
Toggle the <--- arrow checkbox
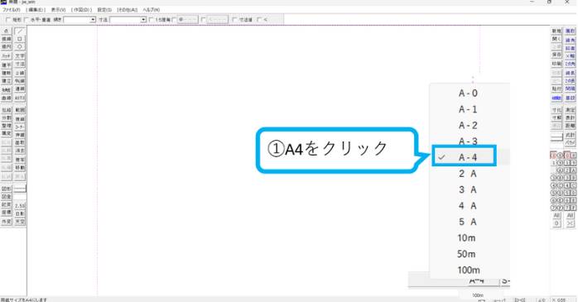pyautogui.click(x=203, y=20)
